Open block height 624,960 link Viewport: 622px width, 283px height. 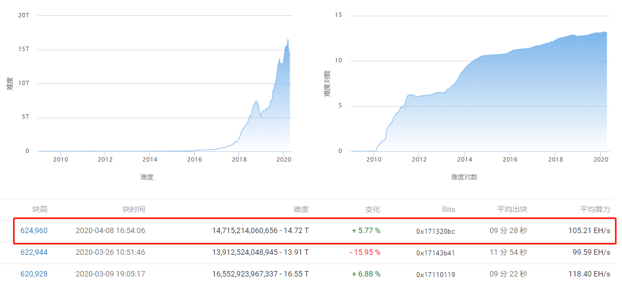(34, 230)
